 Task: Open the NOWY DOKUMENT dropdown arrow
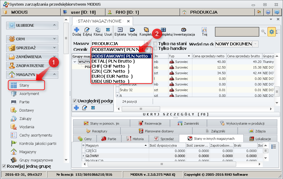tap(256, 44)
